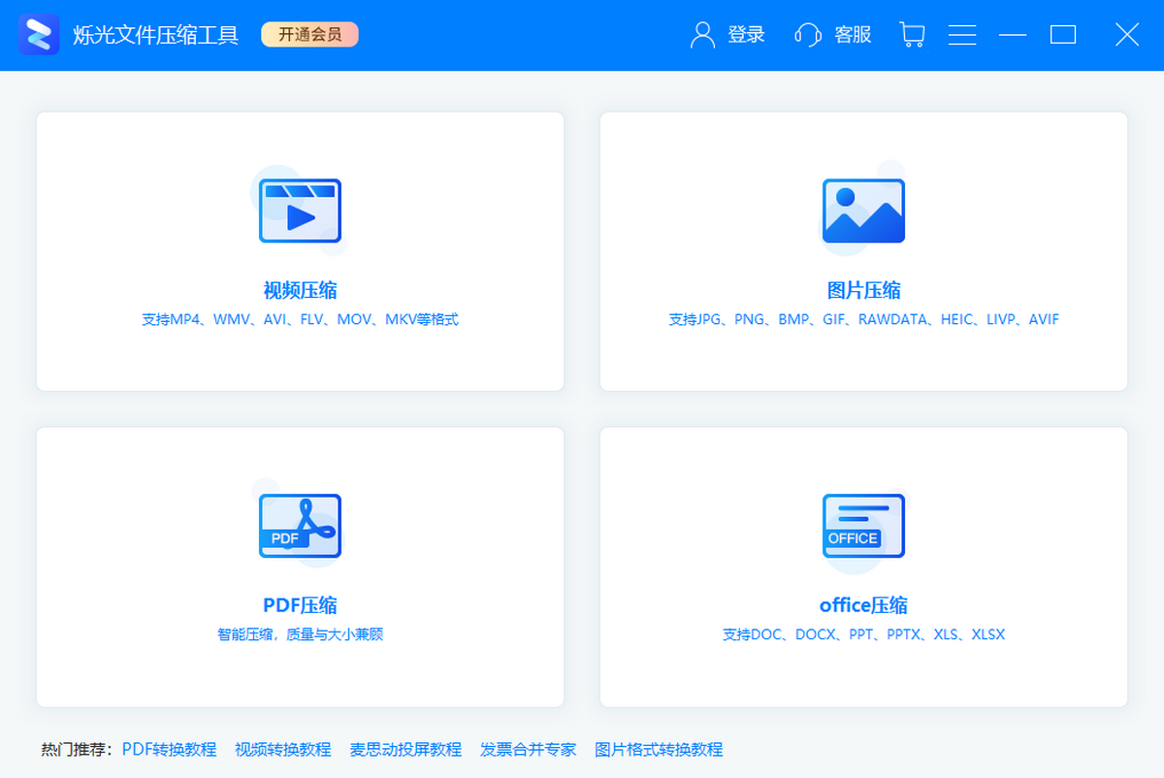Click the video compression clapperboard icon
The height and width of the screenshot is (778, 1164).
pos(299,210)
